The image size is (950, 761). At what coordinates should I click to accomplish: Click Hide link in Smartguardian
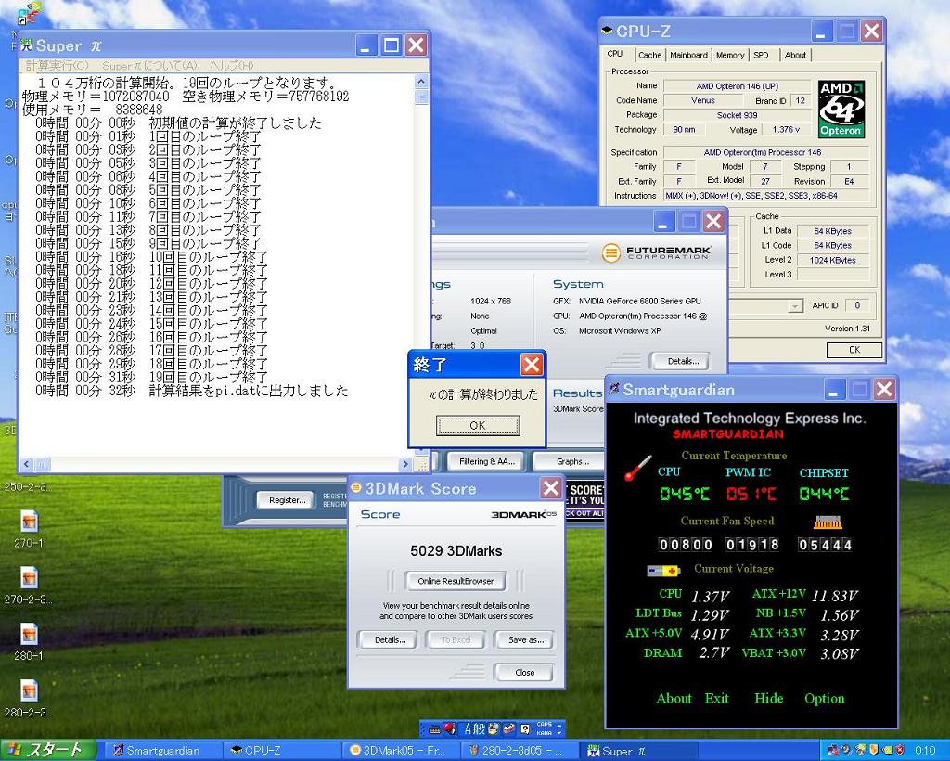click(x=768, y=699)
